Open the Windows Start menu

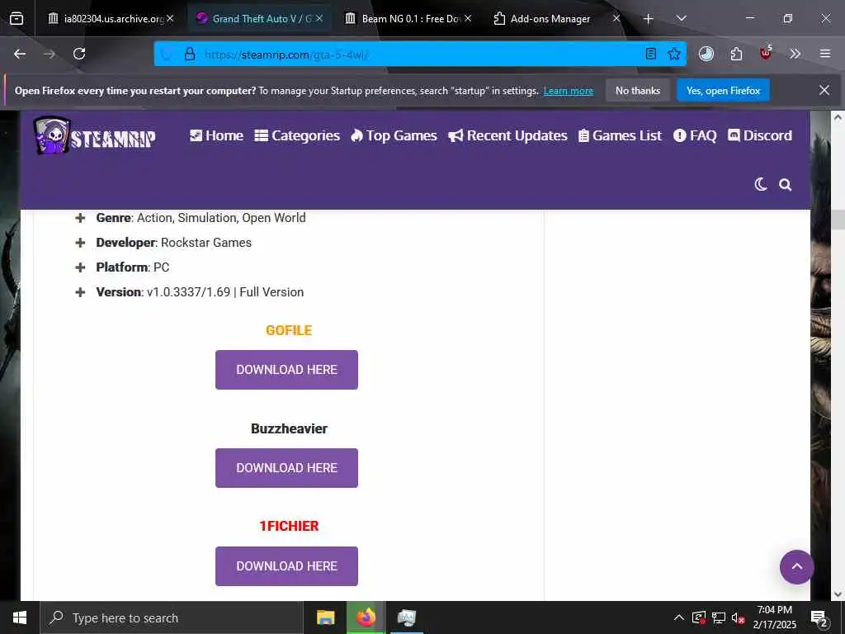coord(20,617)
